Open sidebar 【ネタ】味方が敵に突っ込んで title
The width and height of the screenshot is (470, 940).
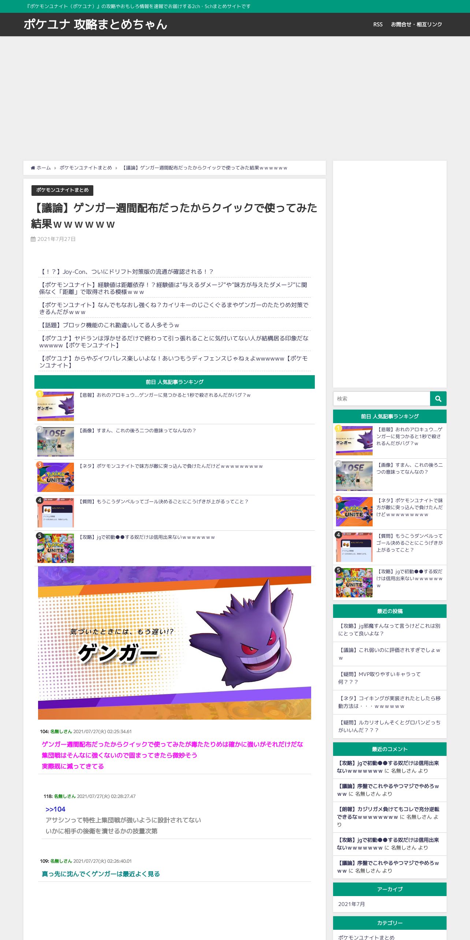pos(410,507)
